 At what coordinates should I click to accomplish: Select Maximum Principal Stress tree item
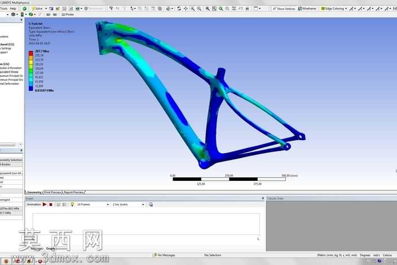[11, 76]
